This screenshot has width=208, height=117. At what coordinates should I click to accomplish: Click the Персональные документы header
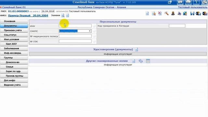118,22
